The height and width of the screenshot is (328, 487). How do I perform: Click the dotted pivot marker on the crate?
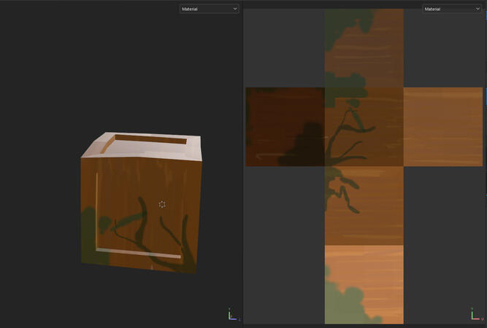coord(162,204)
